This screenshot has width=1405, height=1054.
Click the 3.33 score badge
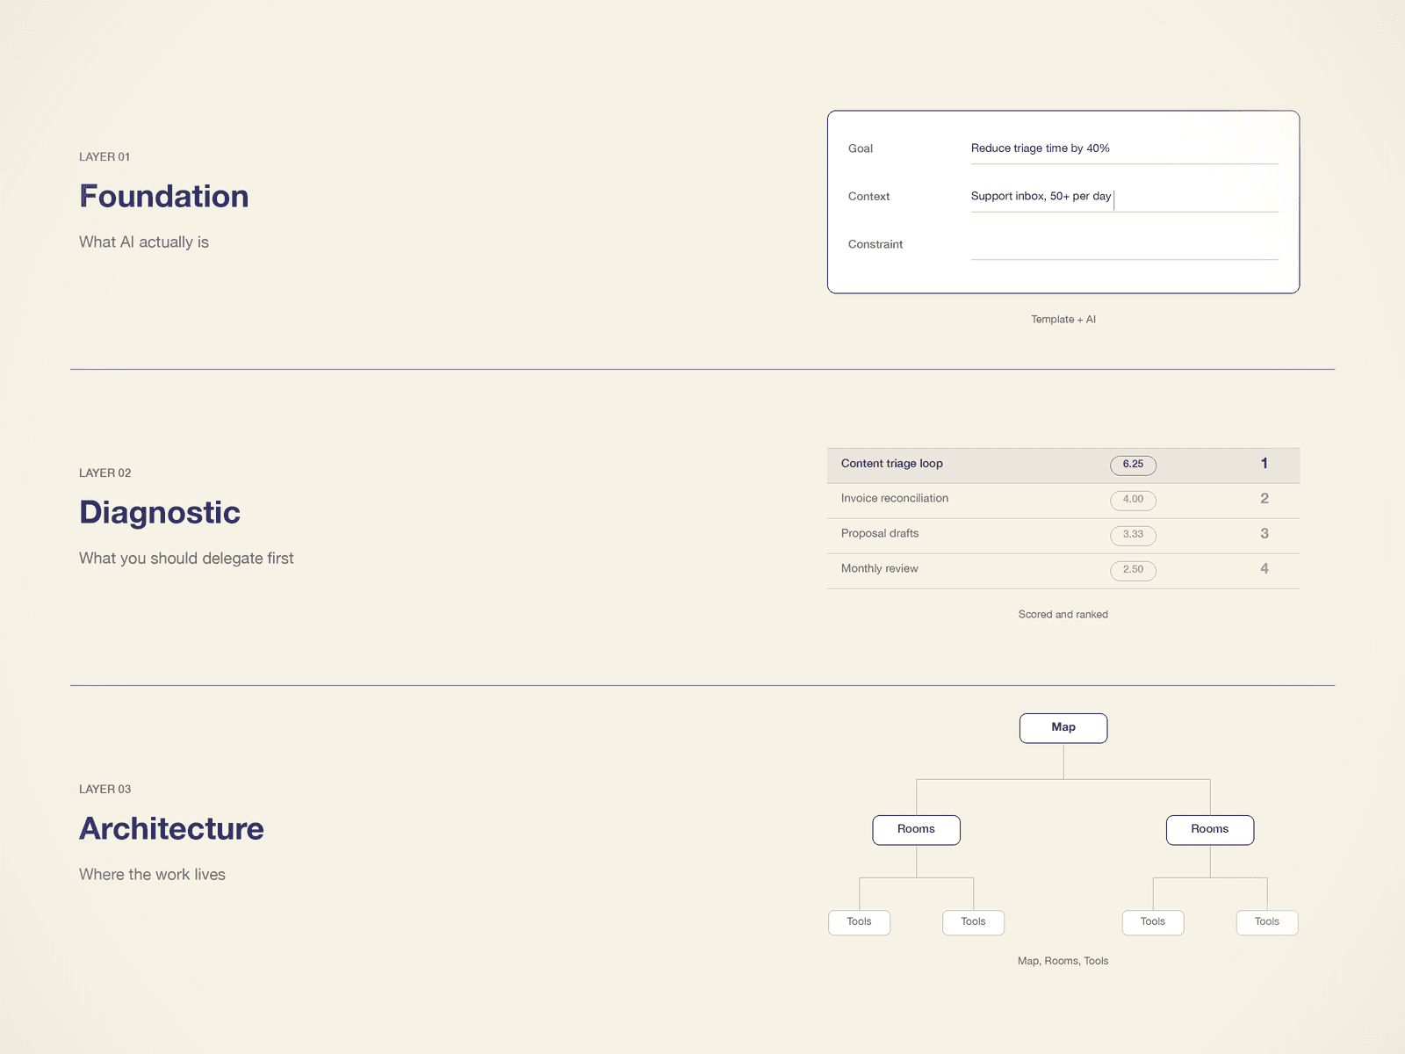point(1133,535)
